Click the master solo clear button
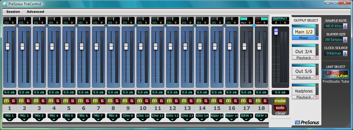353x130 pixels. tap(280, 108)
